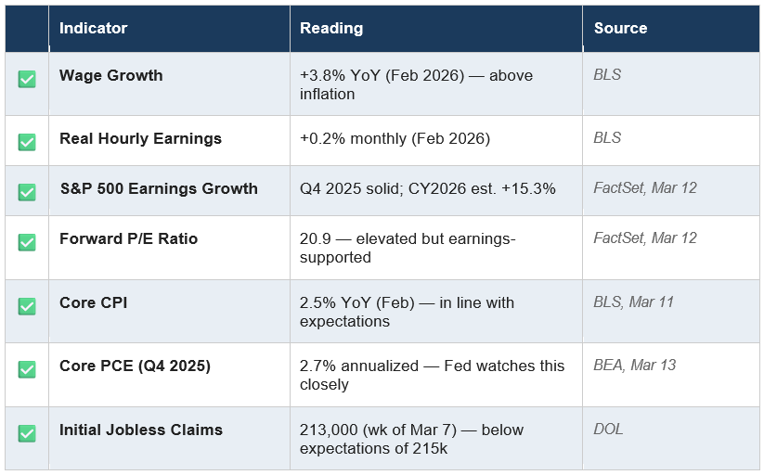Click the Core PCE (Q4 2025) label
Viewport: 764px width, 475px height.
pyautogui.click(x=135, y=366)
